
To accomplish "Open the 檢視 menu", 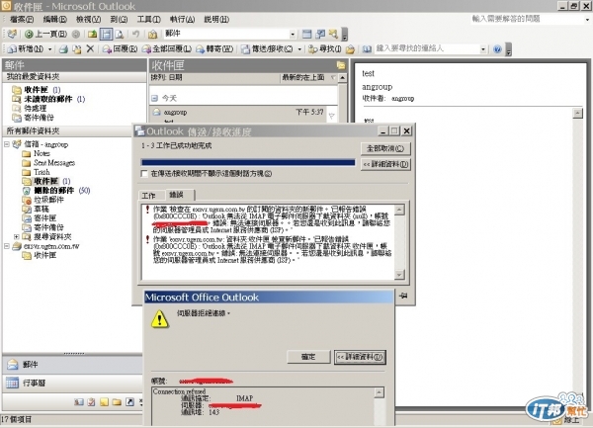I will pos(88,19).
